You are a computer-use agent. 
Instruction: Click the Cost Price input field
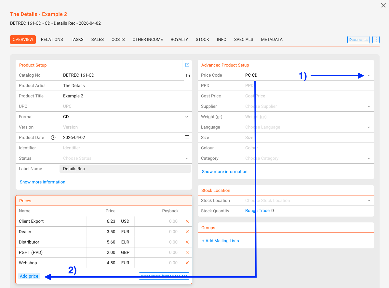308,96
